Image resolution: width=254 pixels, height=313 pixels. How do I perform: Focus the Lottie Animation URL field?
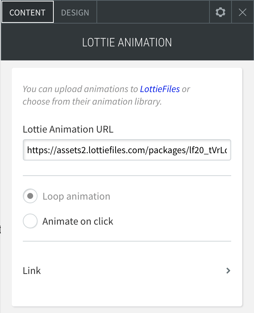click(127, 150)
